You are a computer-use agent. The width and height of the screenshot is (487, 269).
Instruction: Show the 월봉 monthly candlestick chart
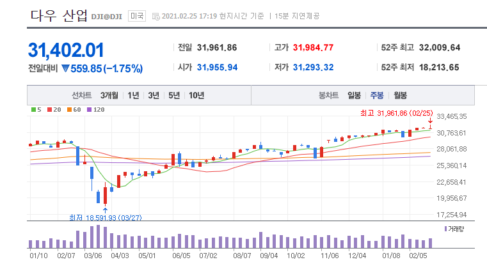401,95
